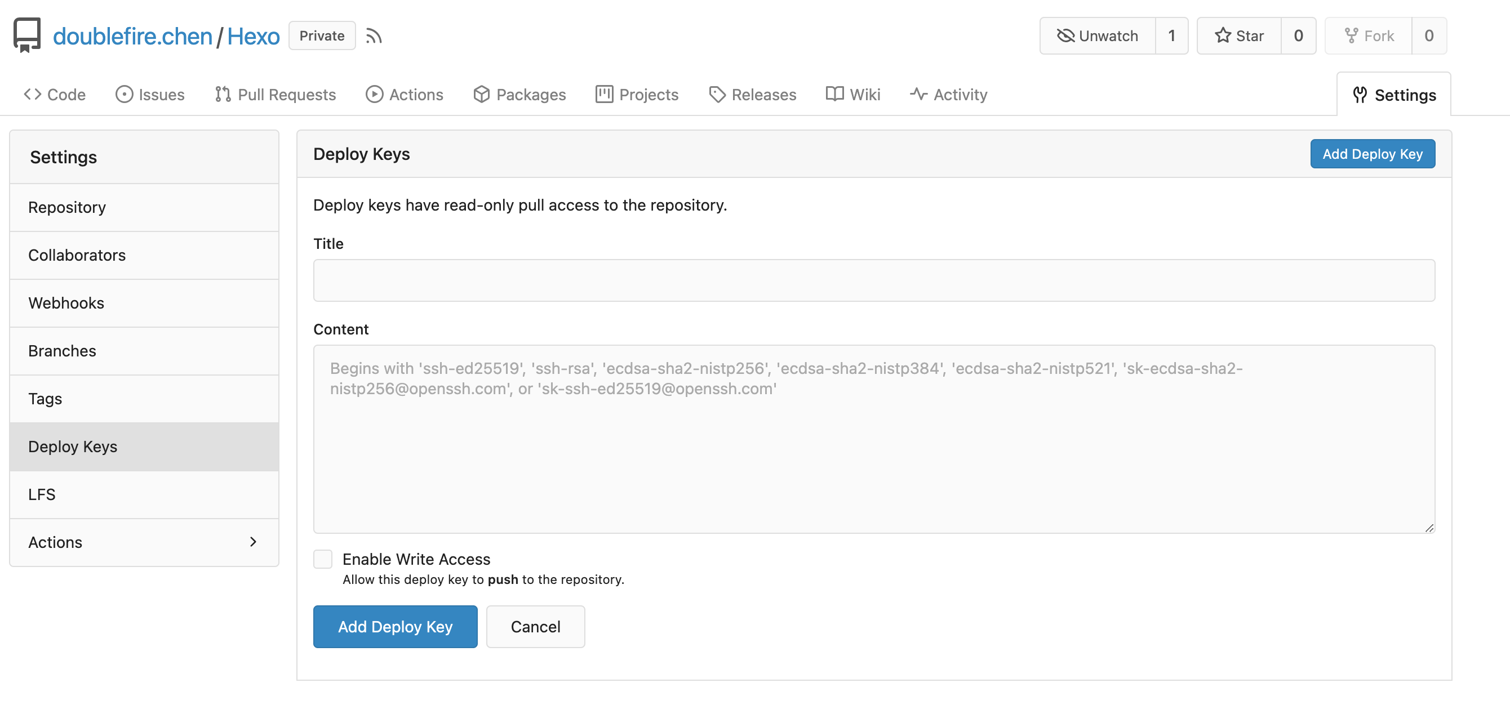
Task: Open the Code tab
Action: pyautogui.click(x=55, y=95)
